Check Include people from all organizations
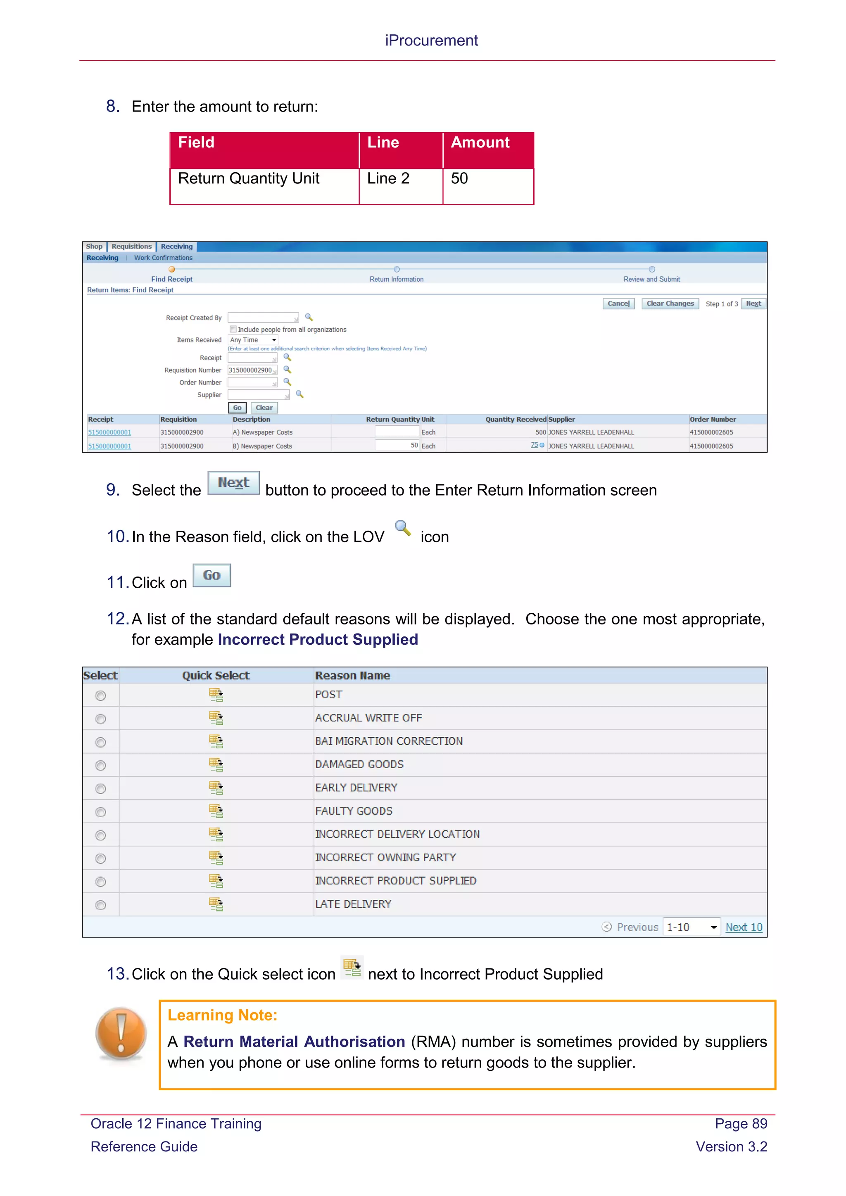Screen dimensions: 846x1196 point(233,329)
